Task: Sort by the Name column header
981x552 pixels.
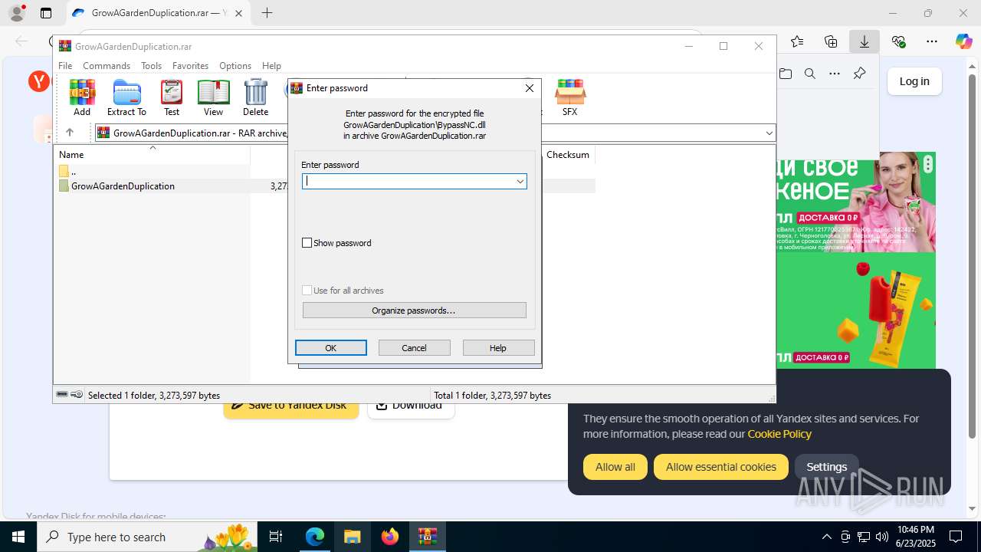Action: pos(153,154)
